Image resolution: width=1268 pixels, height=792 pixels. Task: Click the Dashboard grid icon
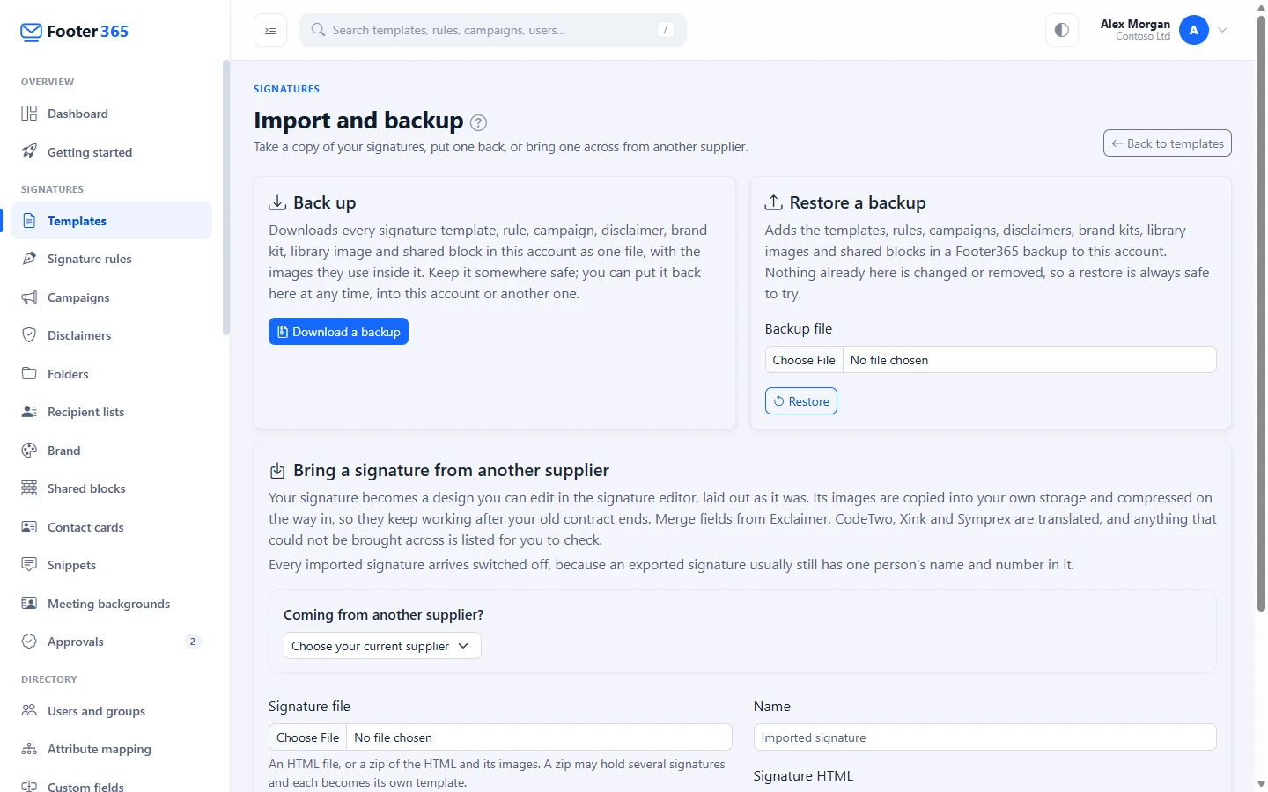click(29, 114)
